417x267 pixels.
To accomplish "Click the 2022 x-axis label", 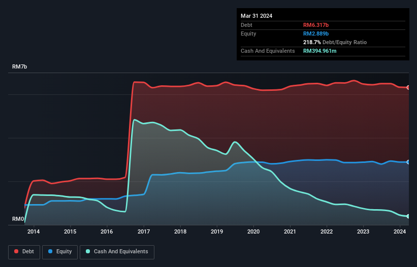I will point(327,231).
